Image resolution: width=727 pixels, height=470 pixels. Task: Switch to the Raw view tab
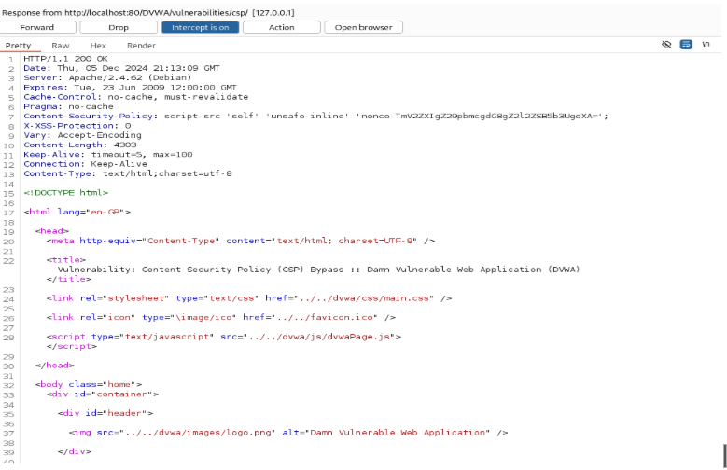click(61, 45)
